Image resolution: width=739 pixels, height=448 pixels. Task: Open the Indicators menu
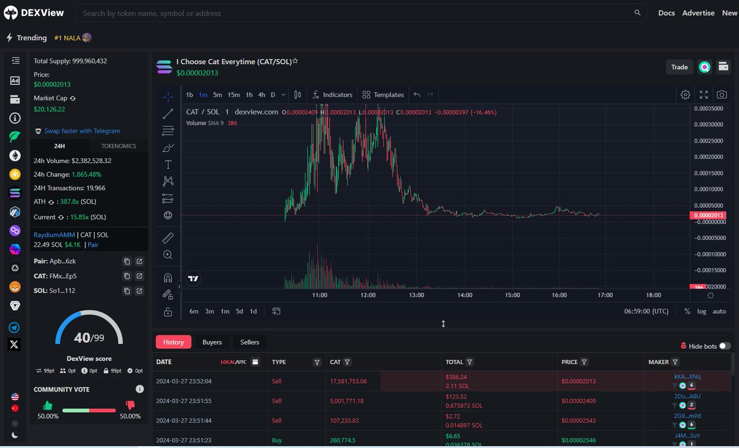pos(333,95)
